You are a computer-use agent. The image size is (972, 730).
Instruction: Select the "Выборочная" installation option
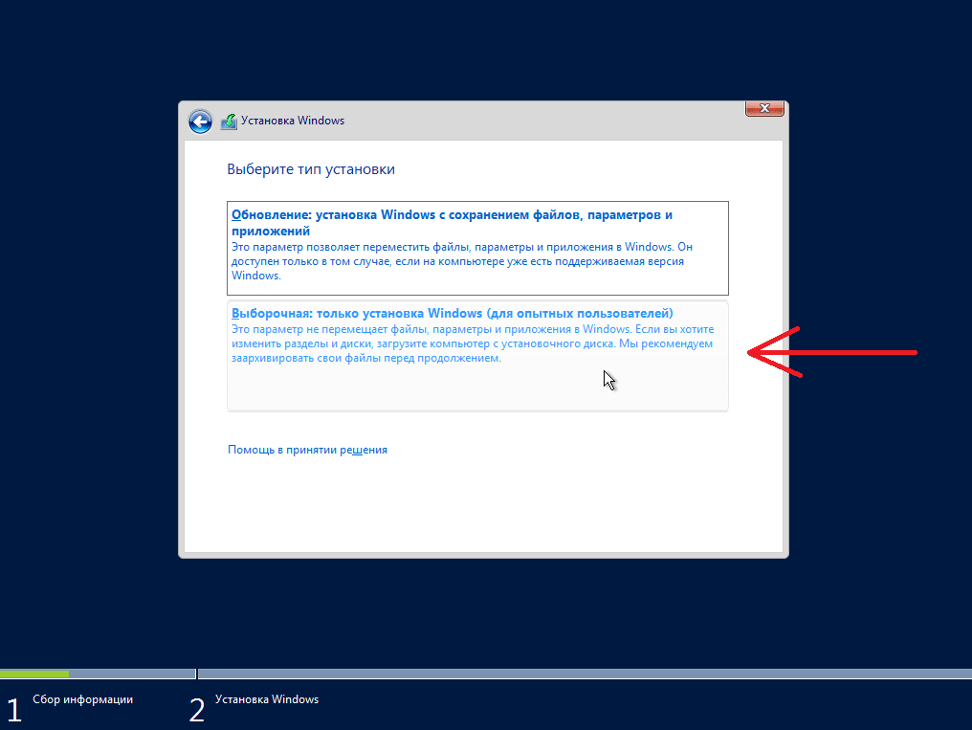click(x=476, y=354)
